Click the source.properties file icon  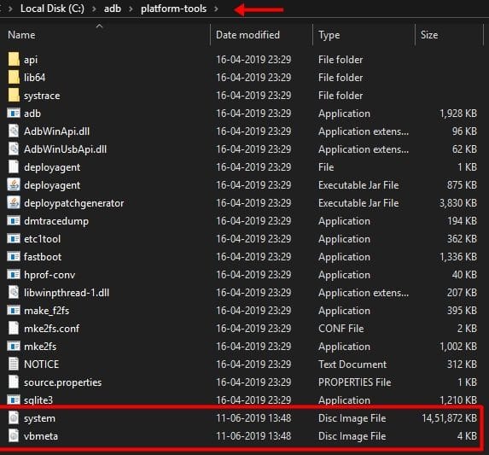click(x=14, y=382)
